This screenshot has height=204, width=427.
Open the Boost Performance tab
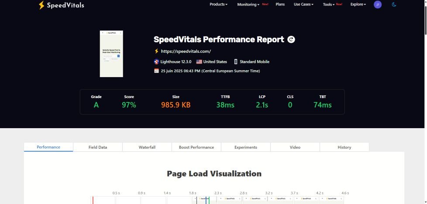click(x=196, y=147)
